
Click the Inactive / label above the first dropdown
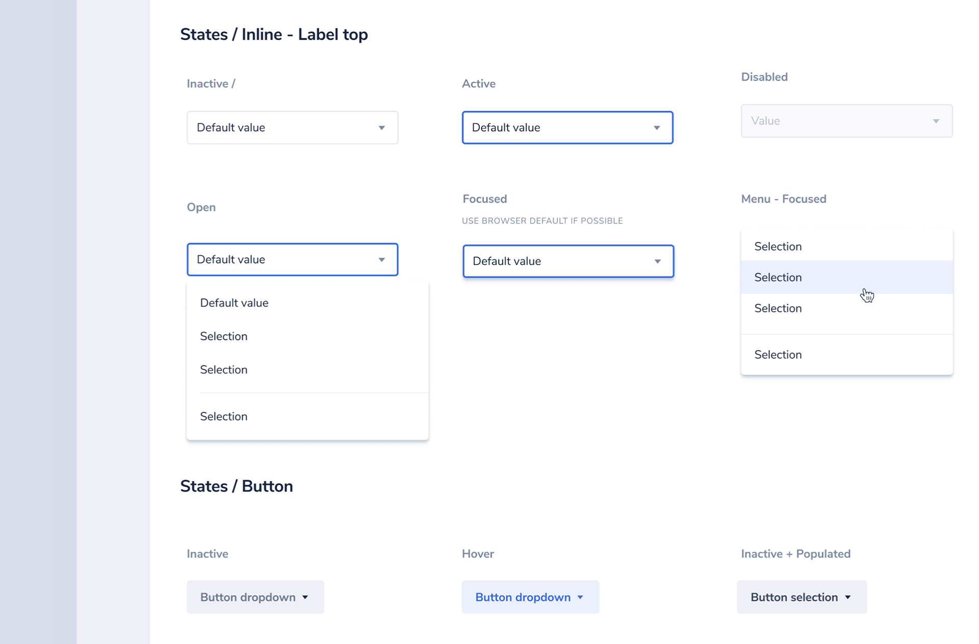click(x=211, y=84)
